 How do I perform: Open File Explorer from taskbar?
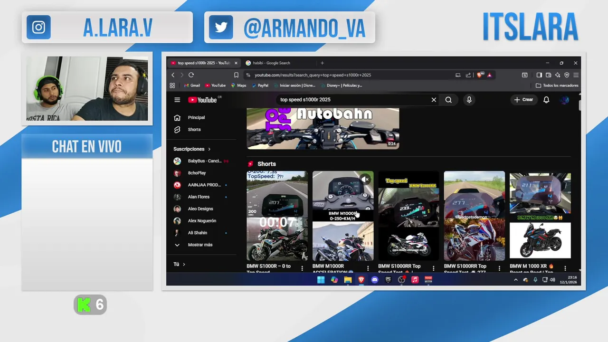[x=348, y=280]
